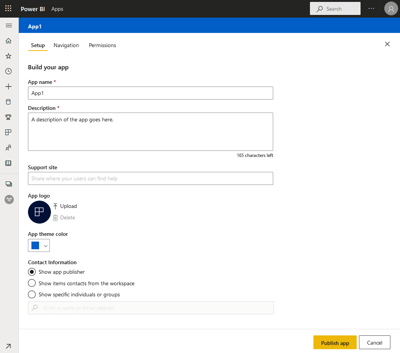Image resolution: width=400 pixels, height=353 pixels.
Task: Click the Support site input field
Action: click(150, 178)
